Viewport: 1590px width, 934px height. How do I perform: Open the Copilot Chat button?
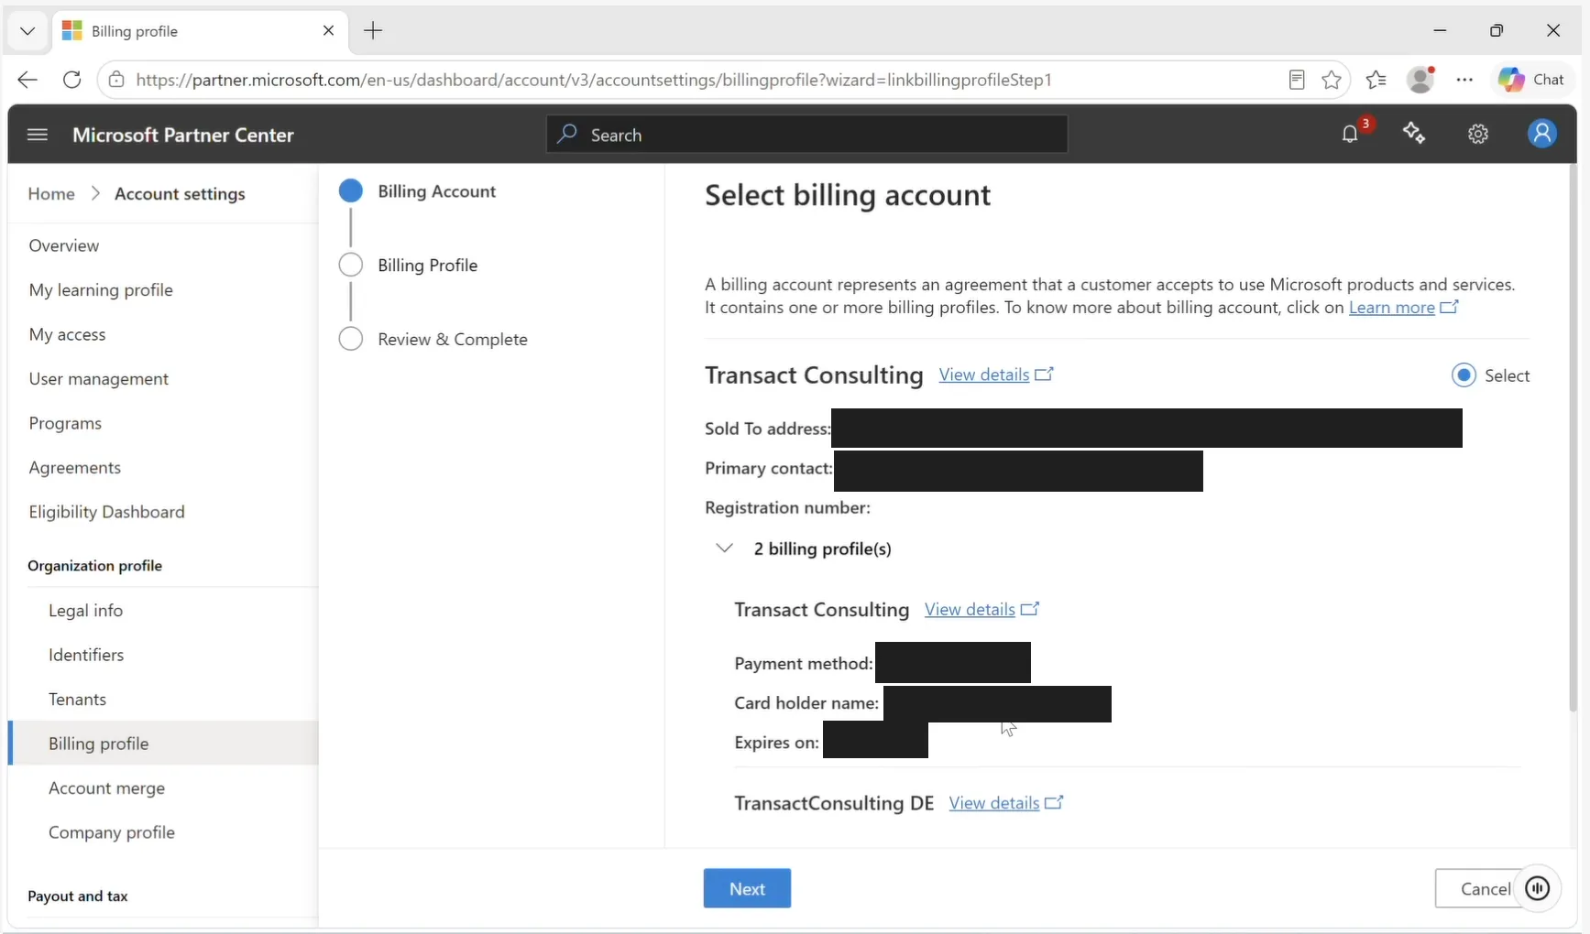click(x=1532, y=80)
